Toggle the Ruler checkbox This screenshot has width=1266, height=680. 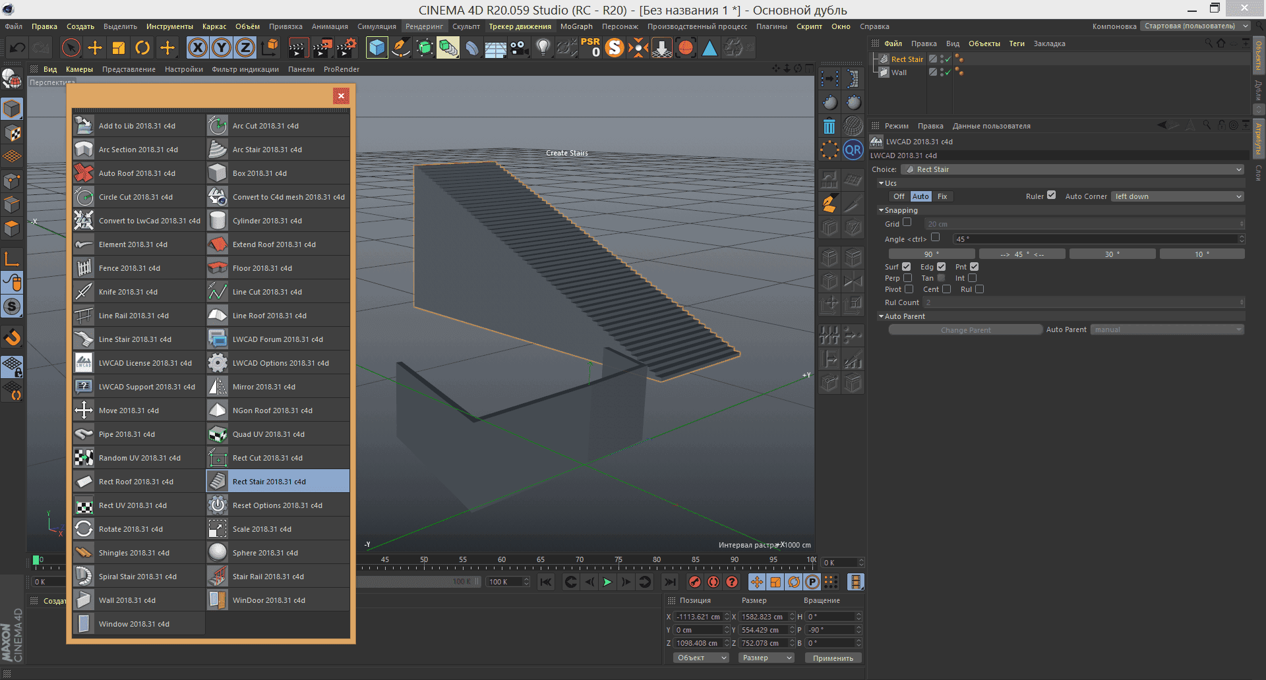[x=1052, y=195]
